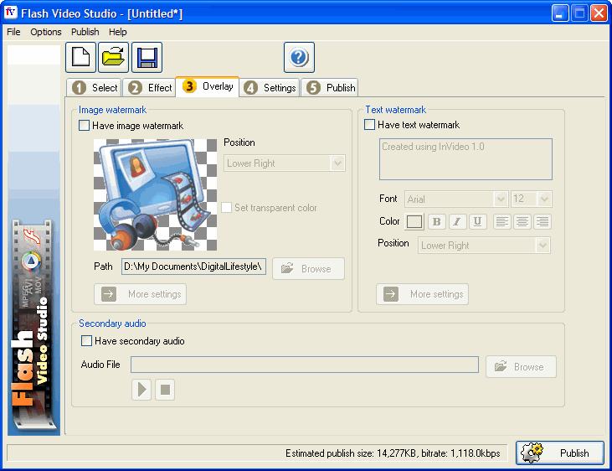The image size is (612, 471).
Task: Switch to the Effect tab
Action: click(149, 87)
